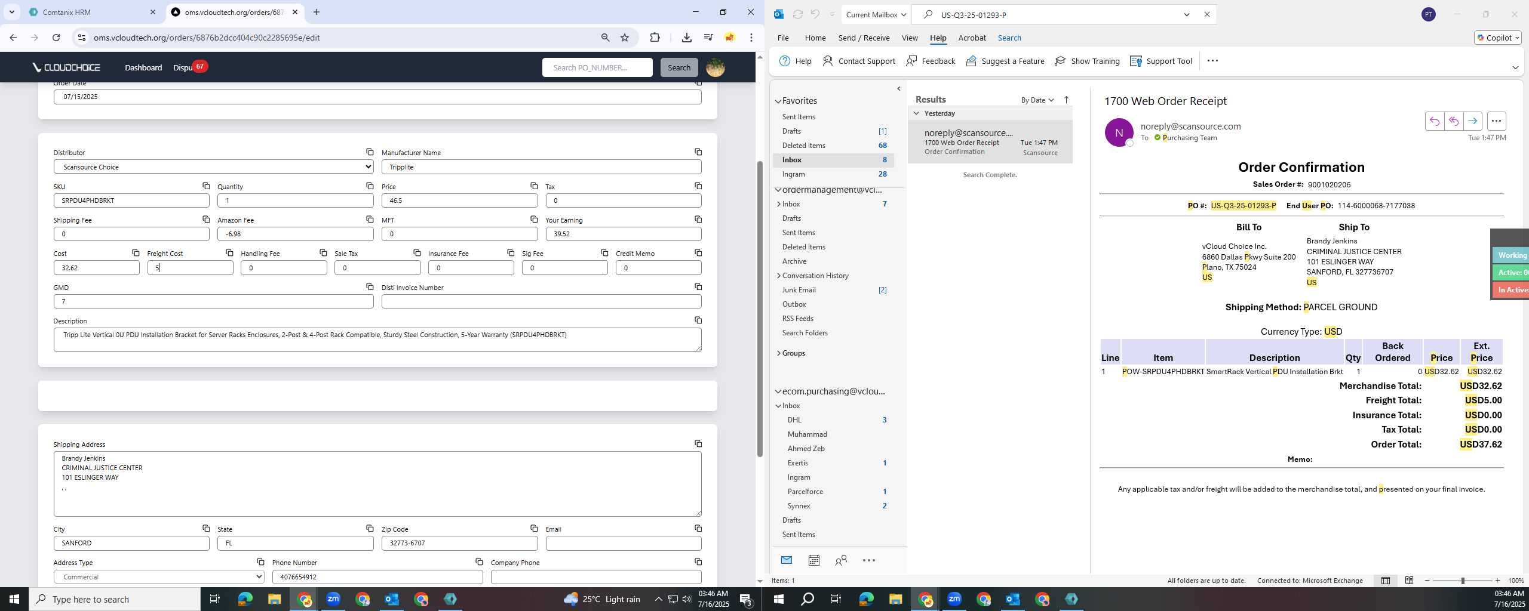Open File Explorer from left taskbar

tap(274, 599)
